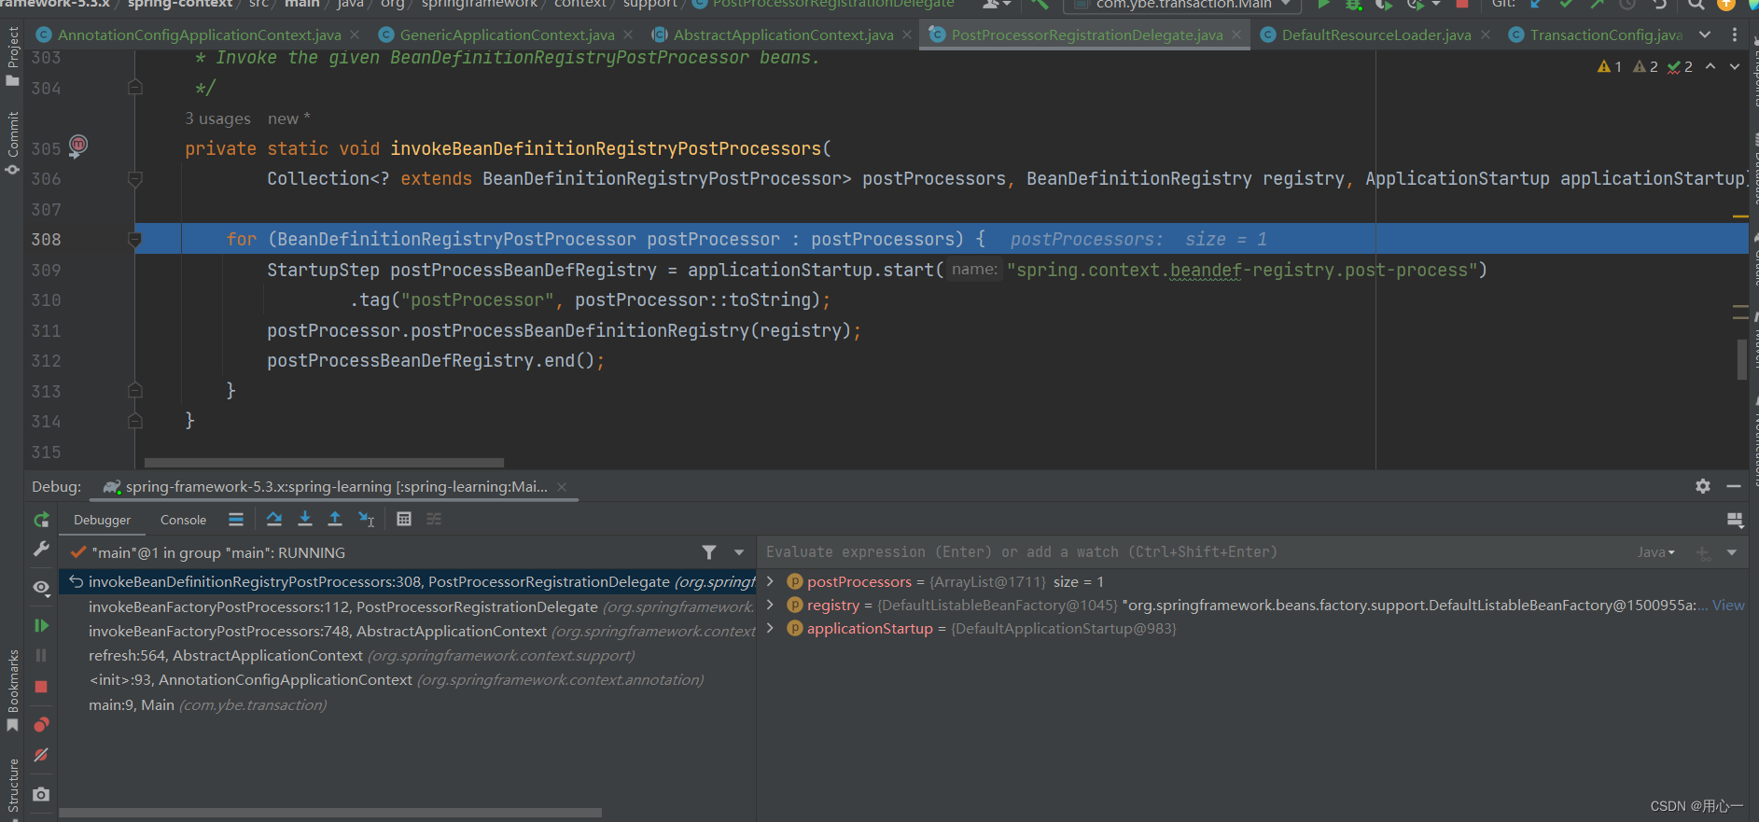Take thread dump with camera icon
This screenshot has width=1759, height=822.
tap(41, 794)
